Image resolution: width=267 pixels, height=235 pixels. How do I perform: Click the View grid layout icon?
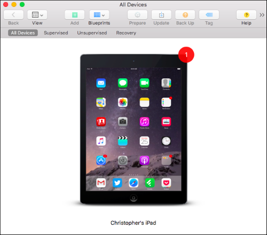[35, 15]
